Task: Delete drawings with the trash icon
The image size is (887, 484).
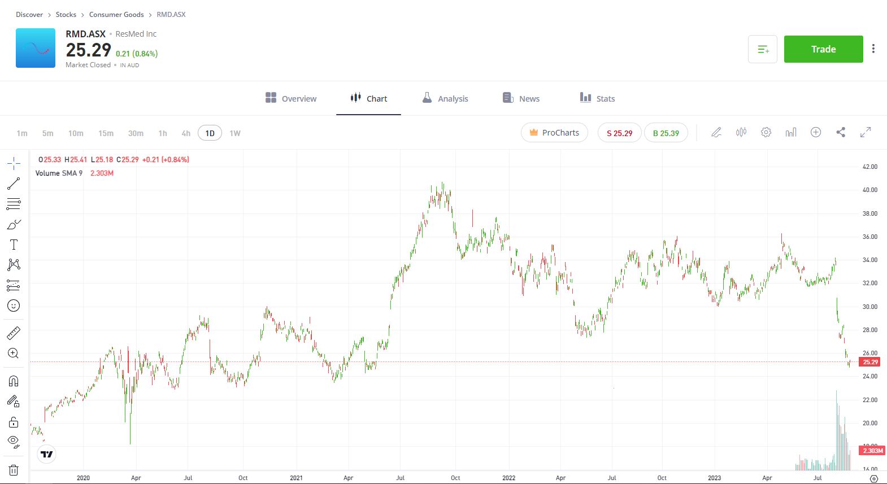Action: click(x=14, y=470)
